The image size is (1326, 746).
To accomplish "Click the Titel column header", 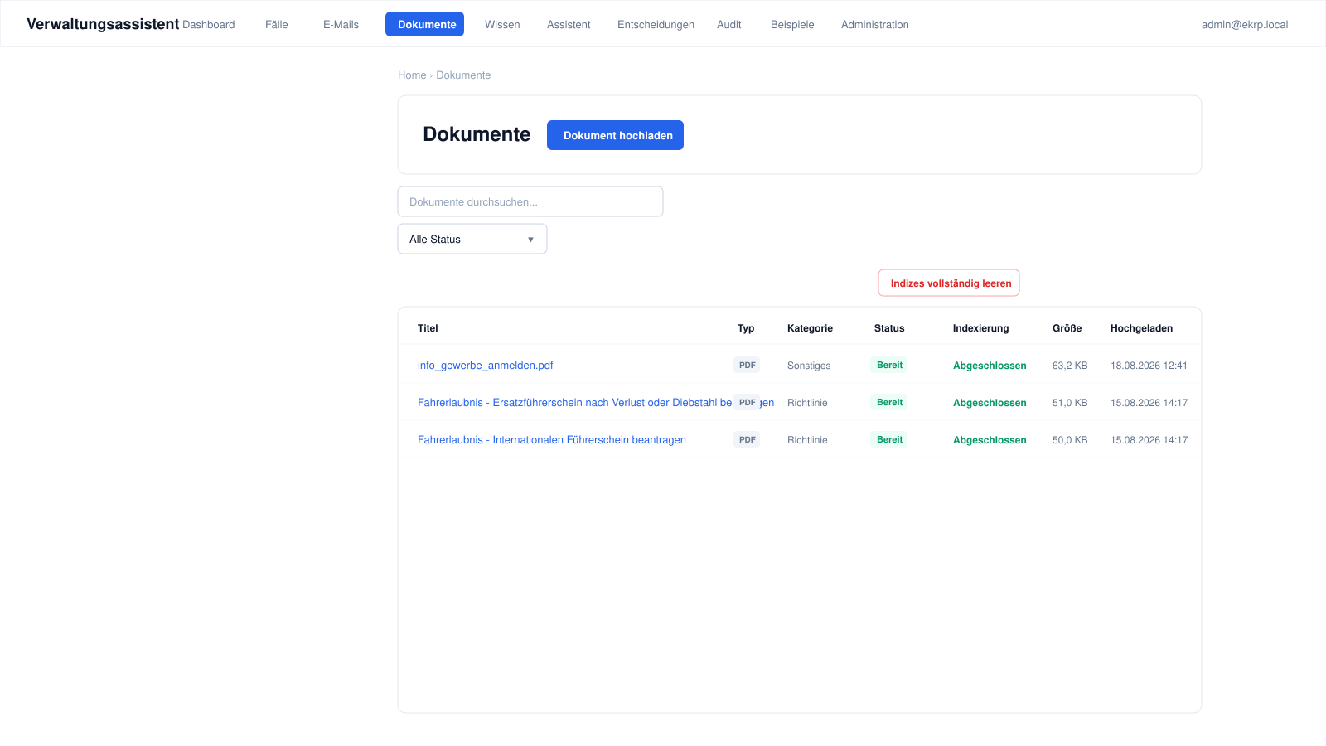I will tap(428, 328).
